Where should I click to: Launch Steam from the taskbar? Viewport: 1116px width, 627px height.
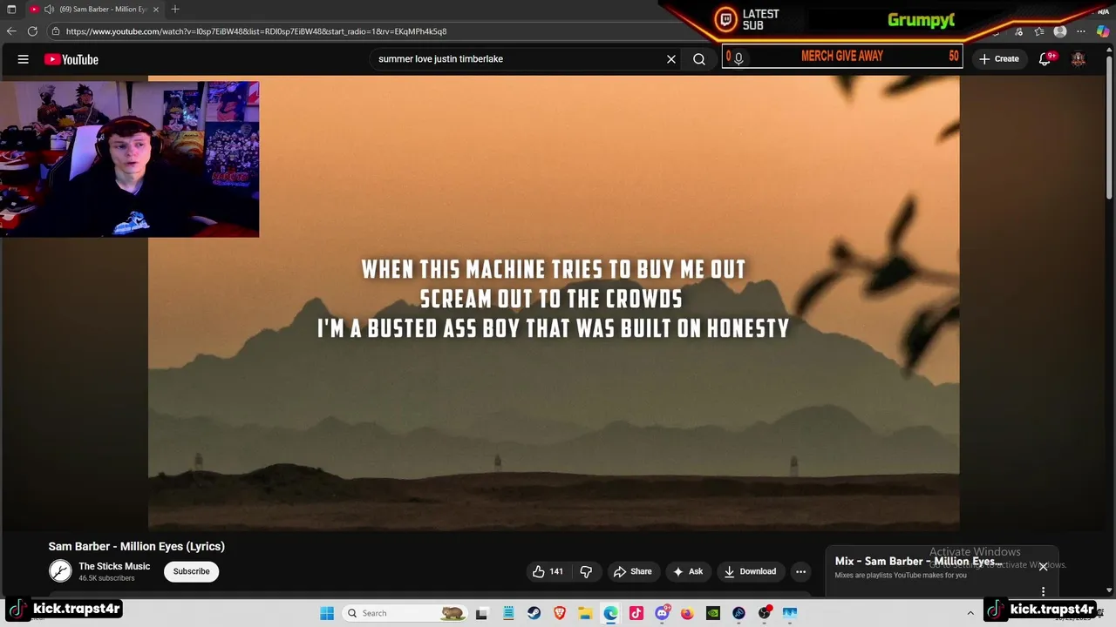[534, 613]
